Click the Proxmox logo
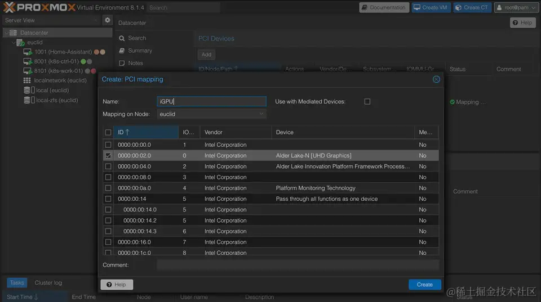 pos(39,7)
